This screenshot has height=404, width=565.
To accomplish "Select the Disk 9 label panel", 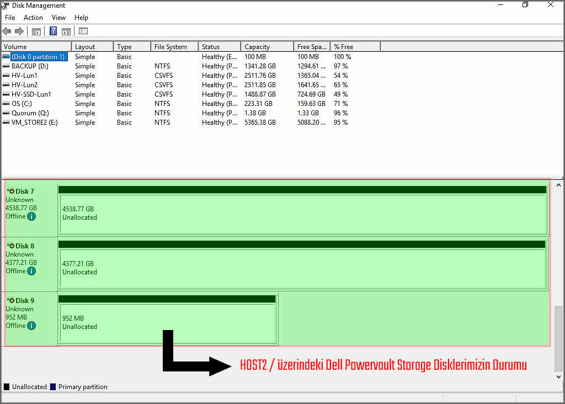I will tap(31, 320).
